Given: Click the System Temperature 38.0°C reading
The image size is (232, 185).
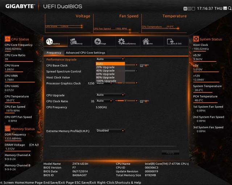Looking at the screenshot, I should [199, 90].
